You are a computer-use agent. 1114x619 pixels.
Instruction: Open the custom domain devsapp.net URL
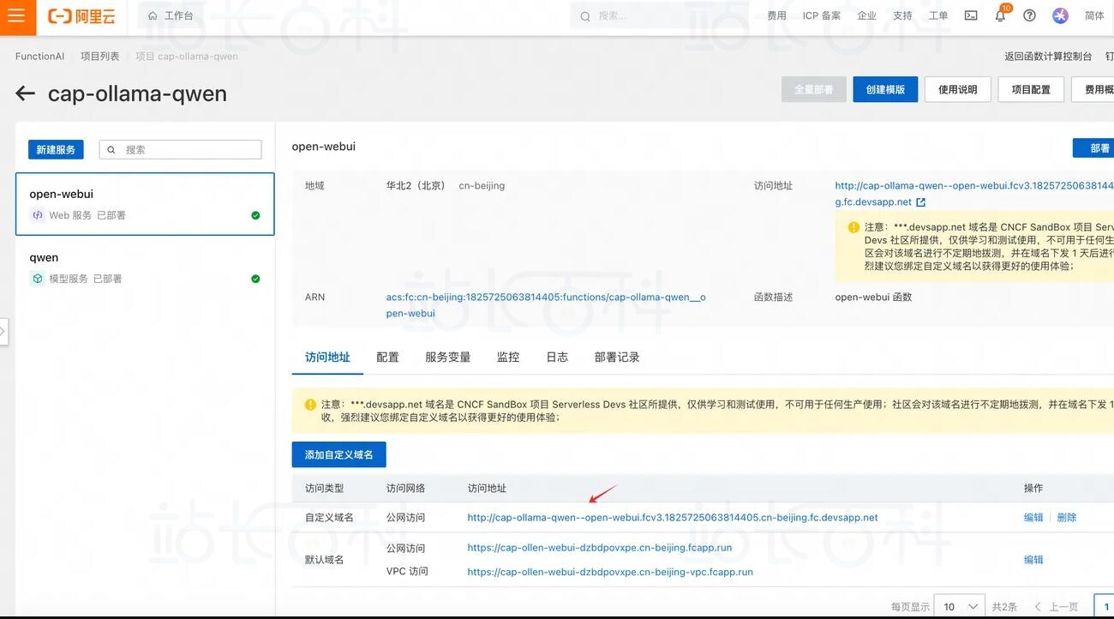coord(673,517)
